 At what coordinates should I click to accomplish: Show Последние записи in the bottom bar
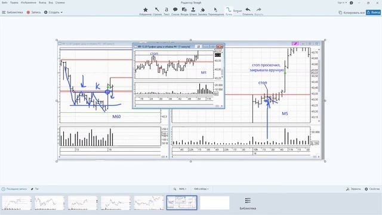[14, 189]
